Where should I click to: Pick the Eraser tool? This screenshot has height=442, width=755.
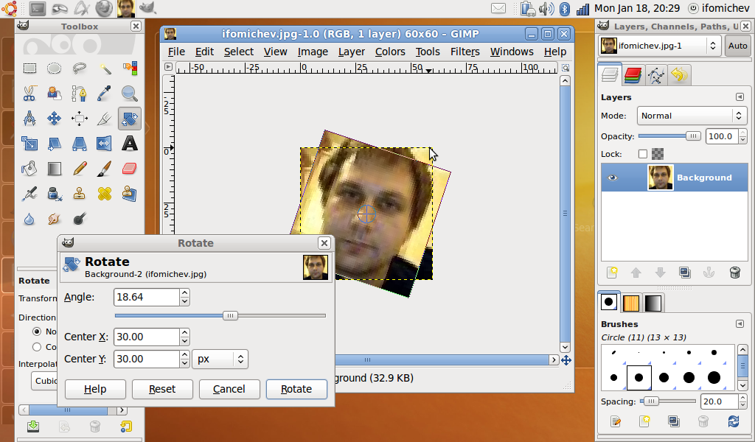tap(130, 169)
